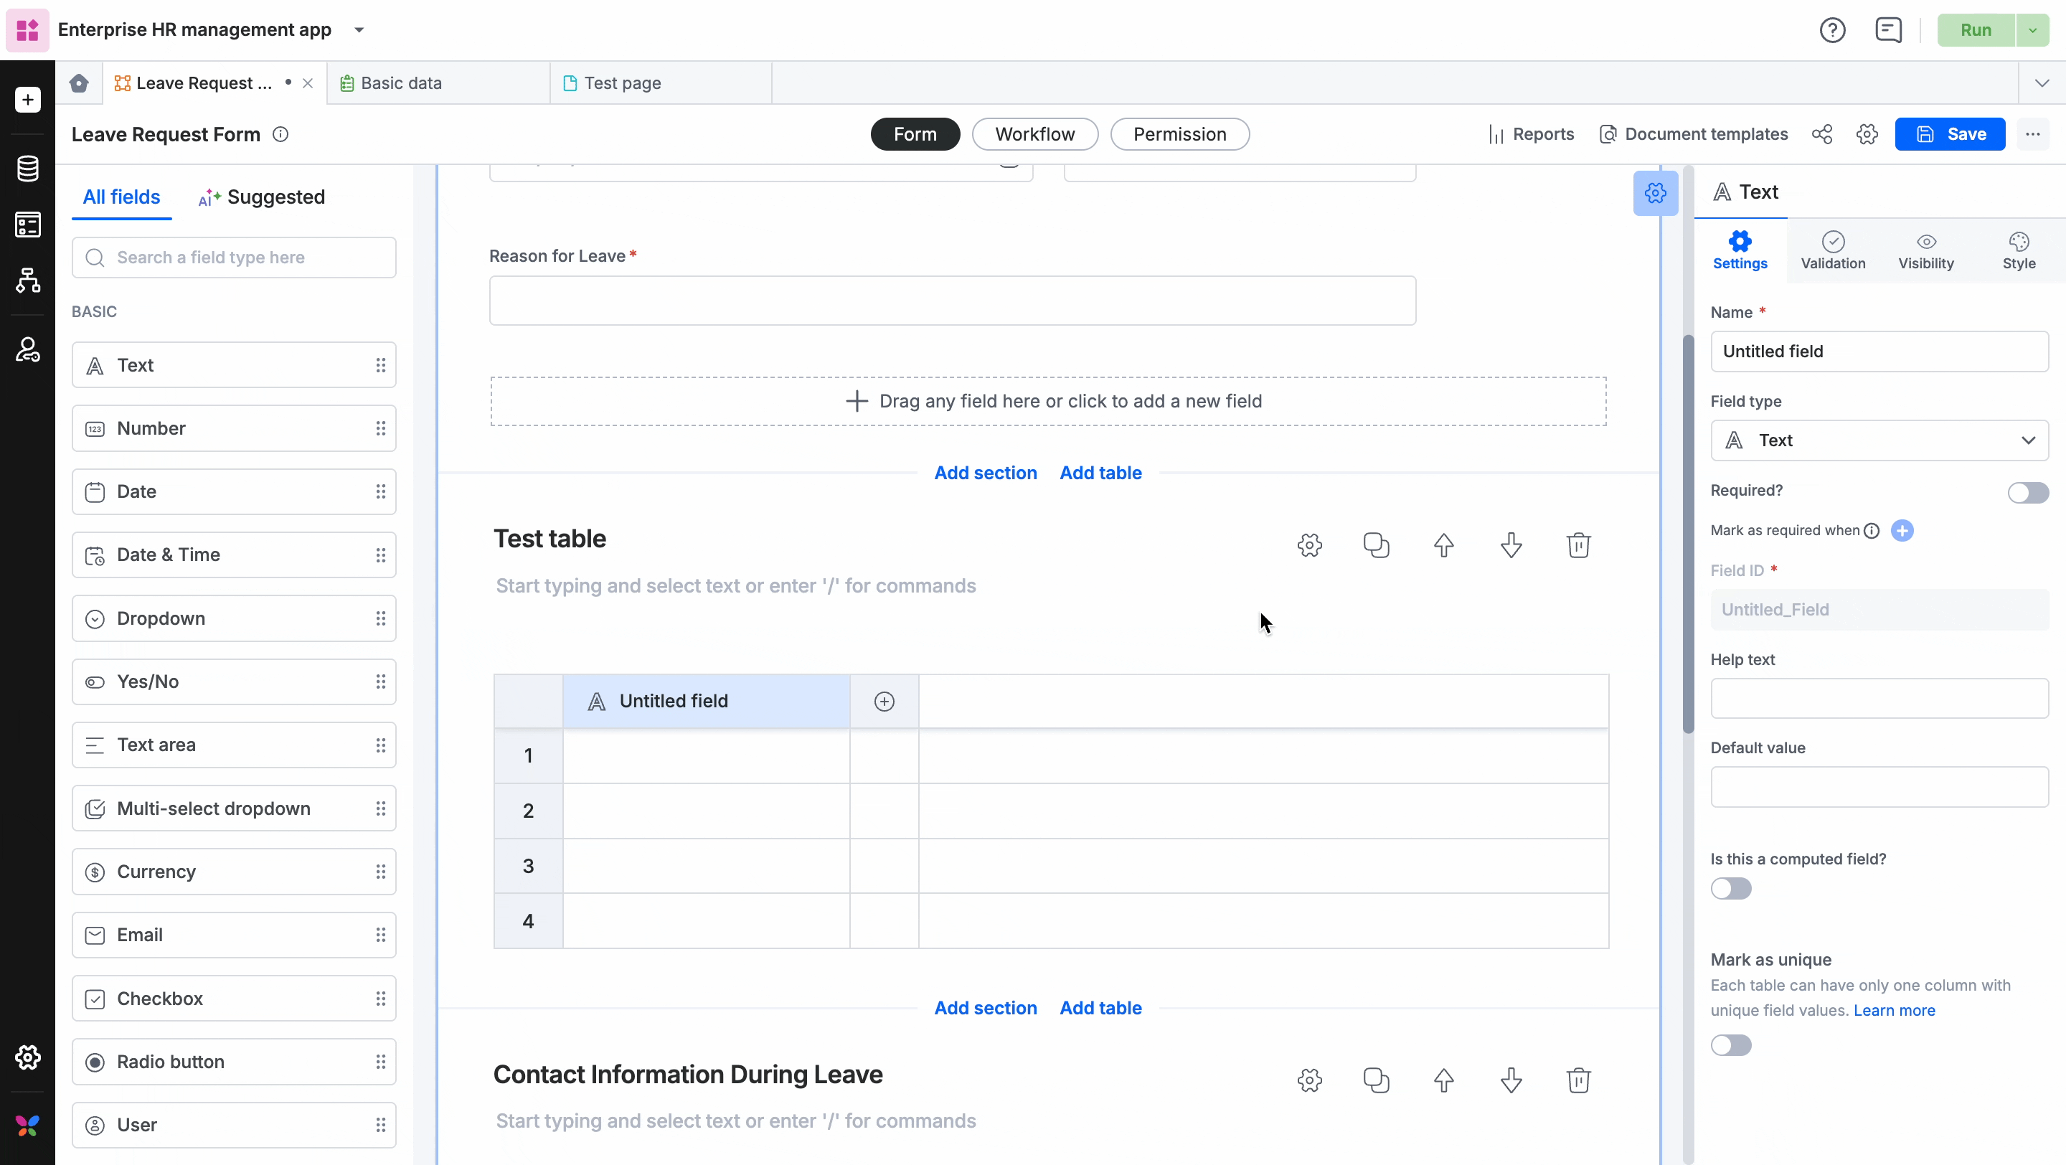Open the share icon near Save
The width and height of the screenshot is (2066, 1165).
point(1821,134)
